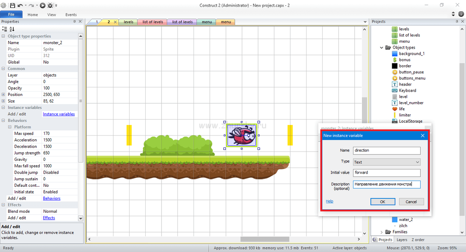Expand the Families folder
466x252 pixels.
[382, 232]
